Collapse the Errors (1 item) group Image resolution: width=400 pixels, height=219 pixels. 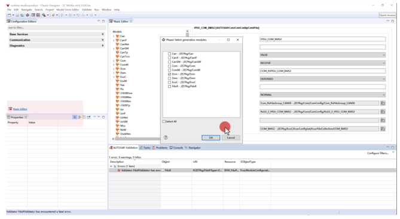coord(111,166)
